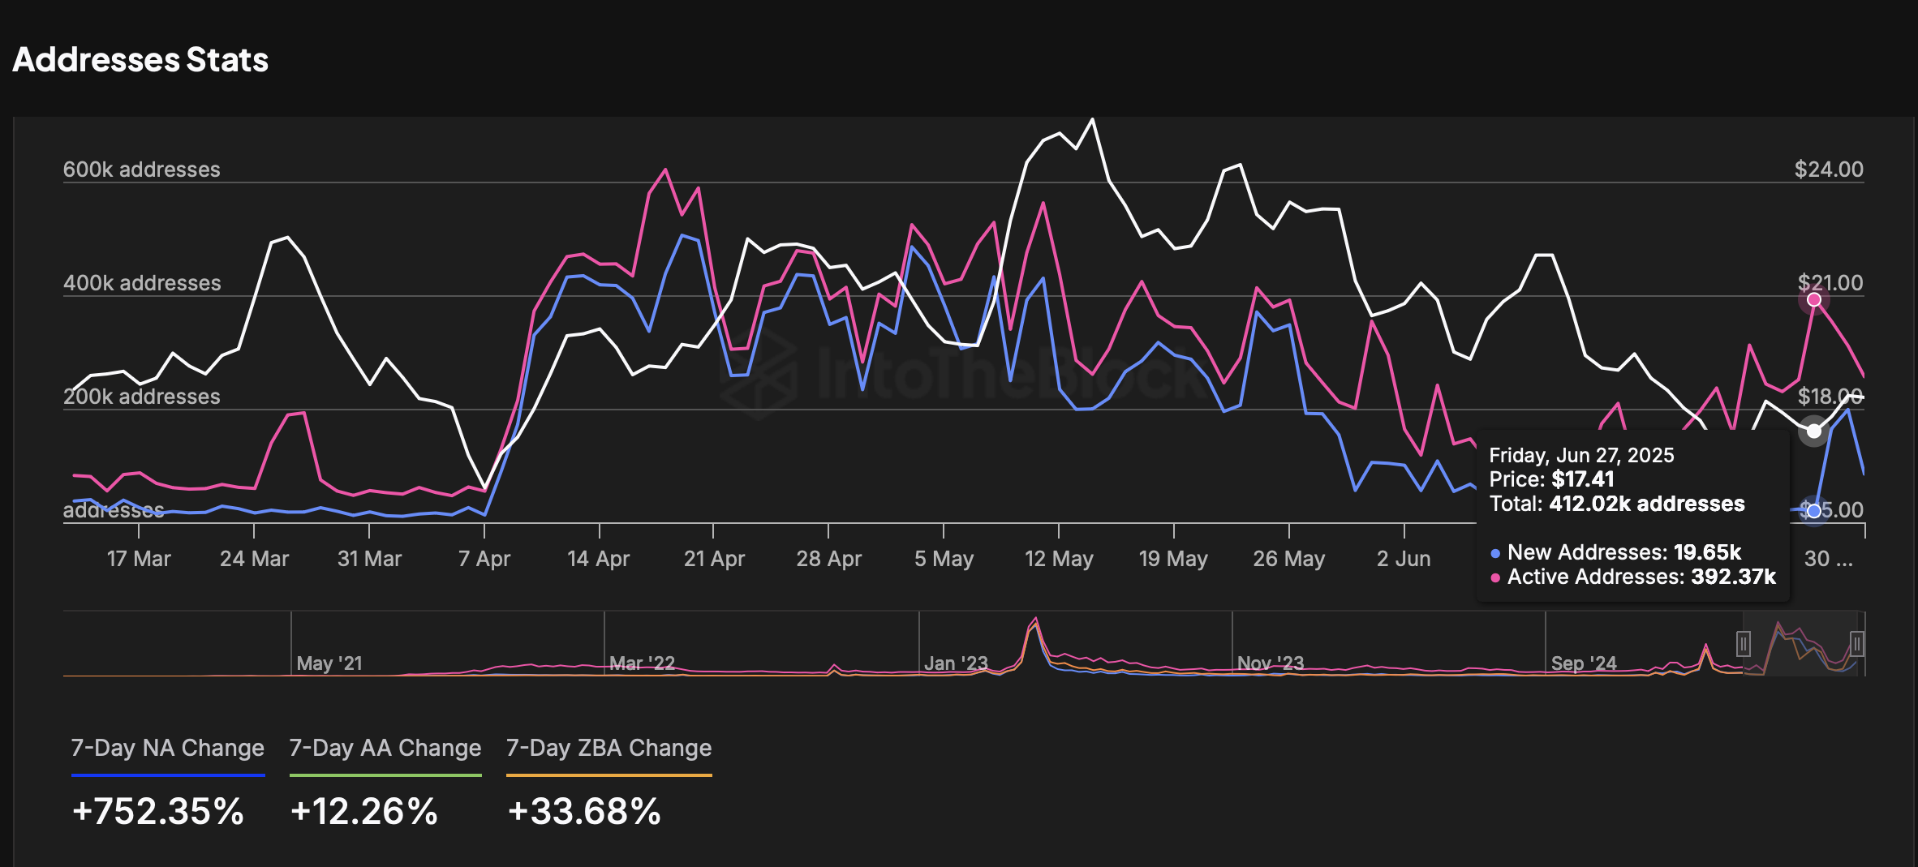
Task: Click the white Price data point marker
Action: pyautogui.click(x=1814, y=431)
